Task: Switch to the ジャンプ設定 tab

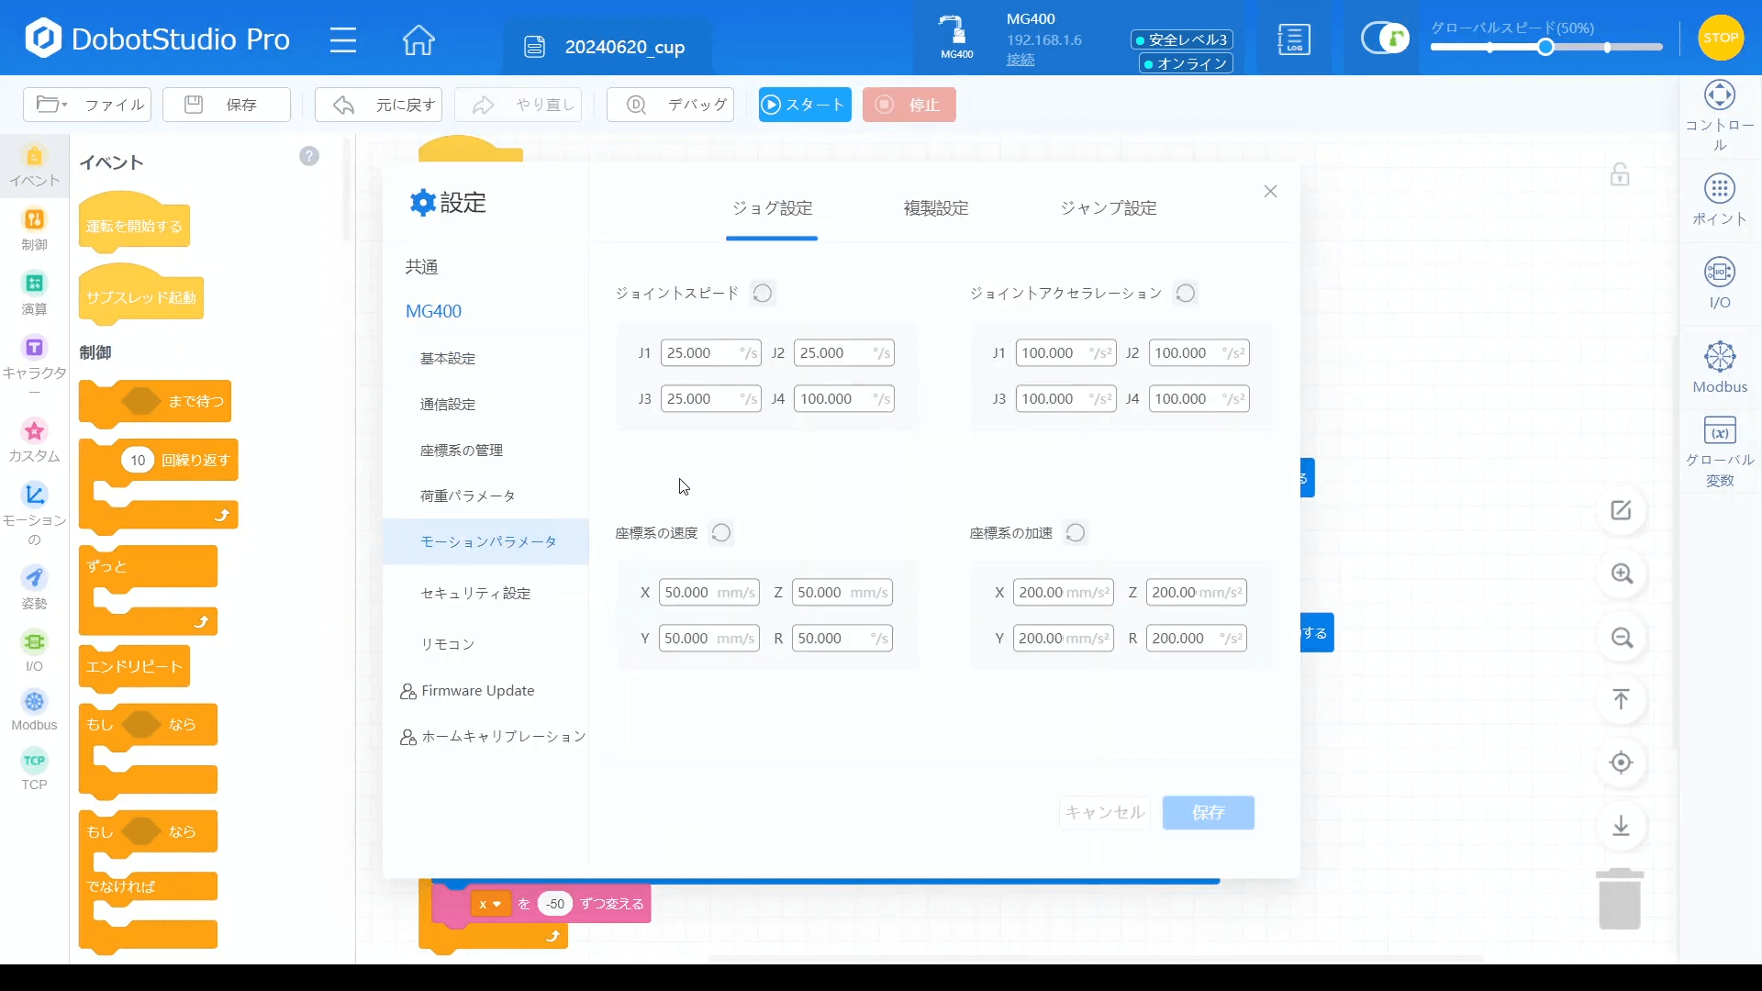Action: point(1108,208)
